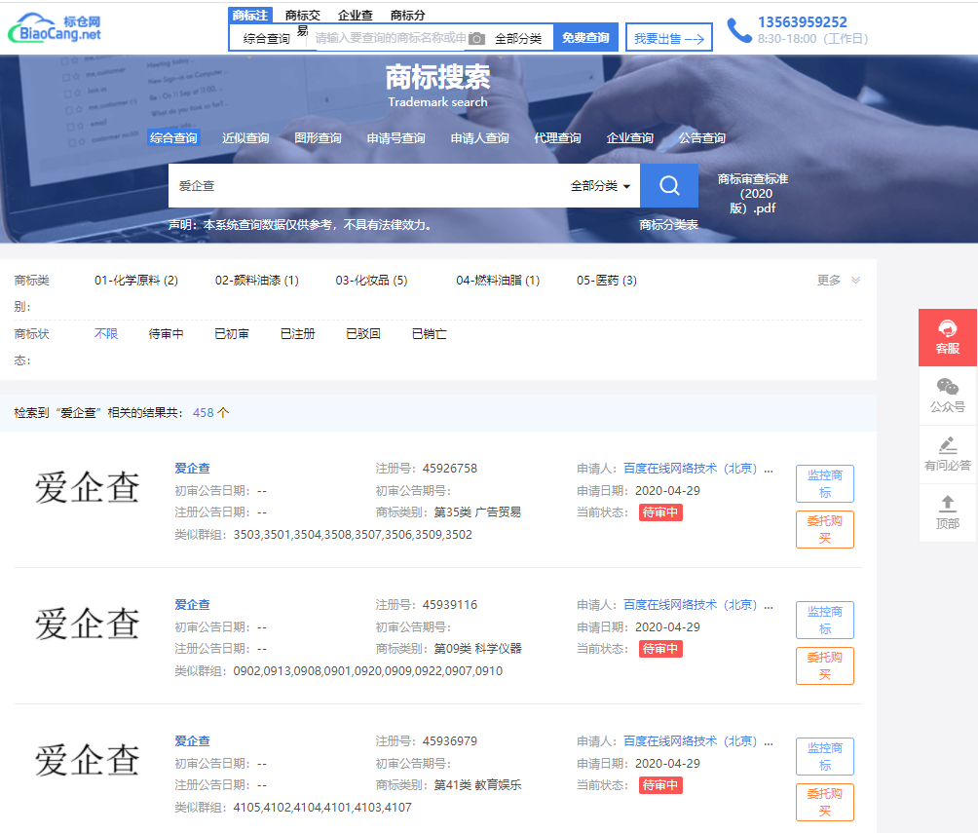The height and width of the screenshot is (833, 978).
Task: Select the 不限 status filter
Action: 106,334
